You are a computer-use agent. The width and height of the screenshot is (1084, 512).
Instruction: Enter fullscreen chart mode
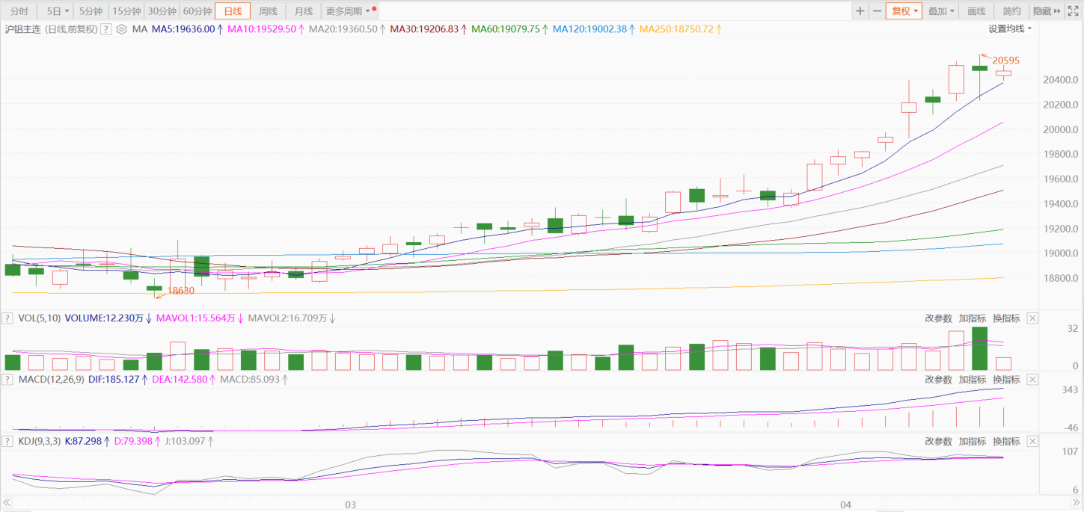1073,11
